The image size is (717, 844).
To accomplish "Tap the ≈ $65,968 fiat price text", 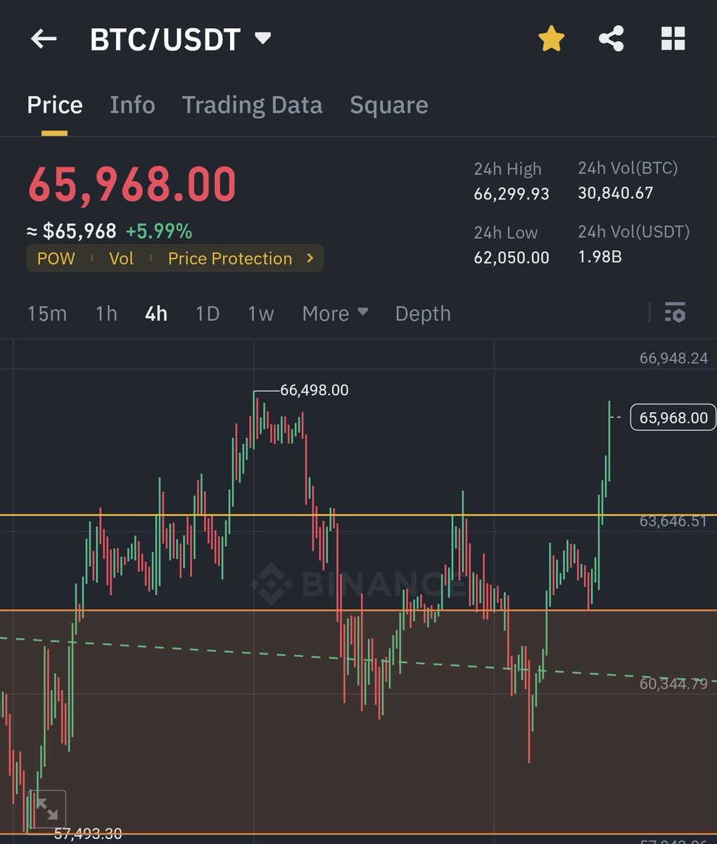I will (72, 231).
